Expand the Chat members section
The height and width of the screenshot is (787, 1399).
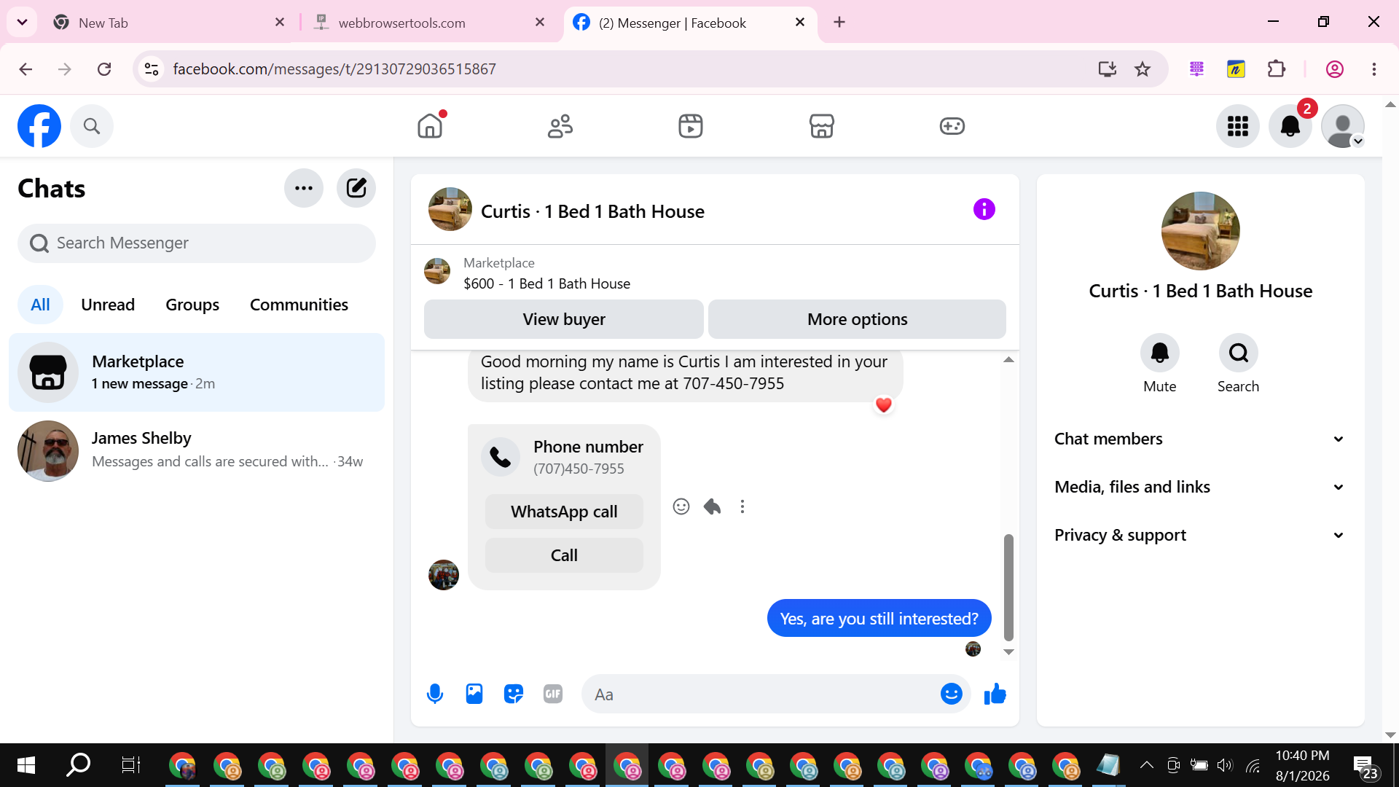point(1200,439)
